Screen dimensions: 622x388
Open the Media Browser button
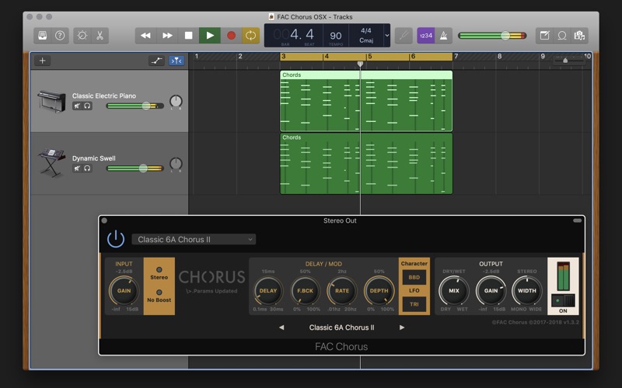(x=579, y=36)
